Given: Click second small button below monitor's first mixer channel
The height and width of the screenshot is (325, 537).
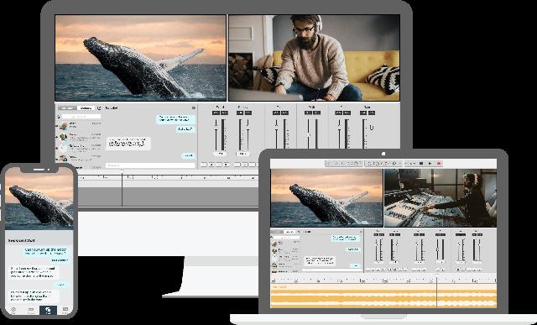Looking at the screenshot, I should [211, 165].
